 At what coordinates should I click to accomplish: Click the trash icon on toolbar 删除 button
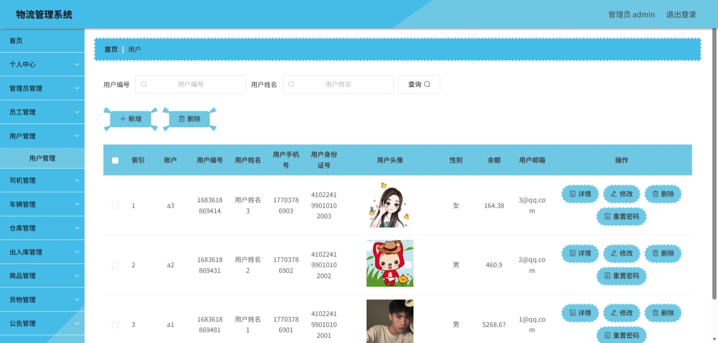pyautogui.click(x=182, y=119)
